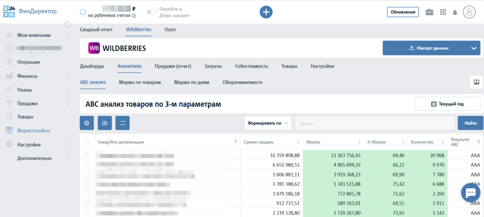Viewport: 484px width, 217px height.
Task: Open the Затраты tab
Action: click(213, 66)
